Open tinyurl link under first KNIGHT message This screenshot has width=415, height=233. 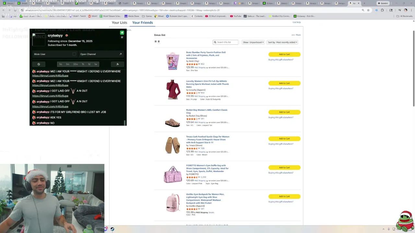click(50, 75)
